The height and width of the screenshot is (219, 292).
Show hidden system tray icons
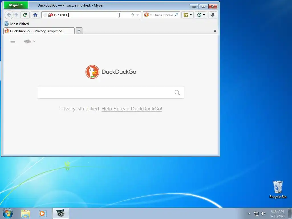pos(249,214)
